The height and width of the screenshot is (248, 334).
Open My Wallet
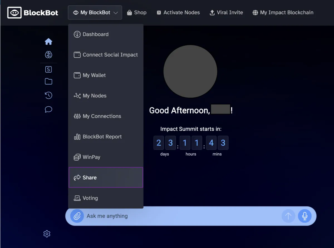[x=106, y=75]
